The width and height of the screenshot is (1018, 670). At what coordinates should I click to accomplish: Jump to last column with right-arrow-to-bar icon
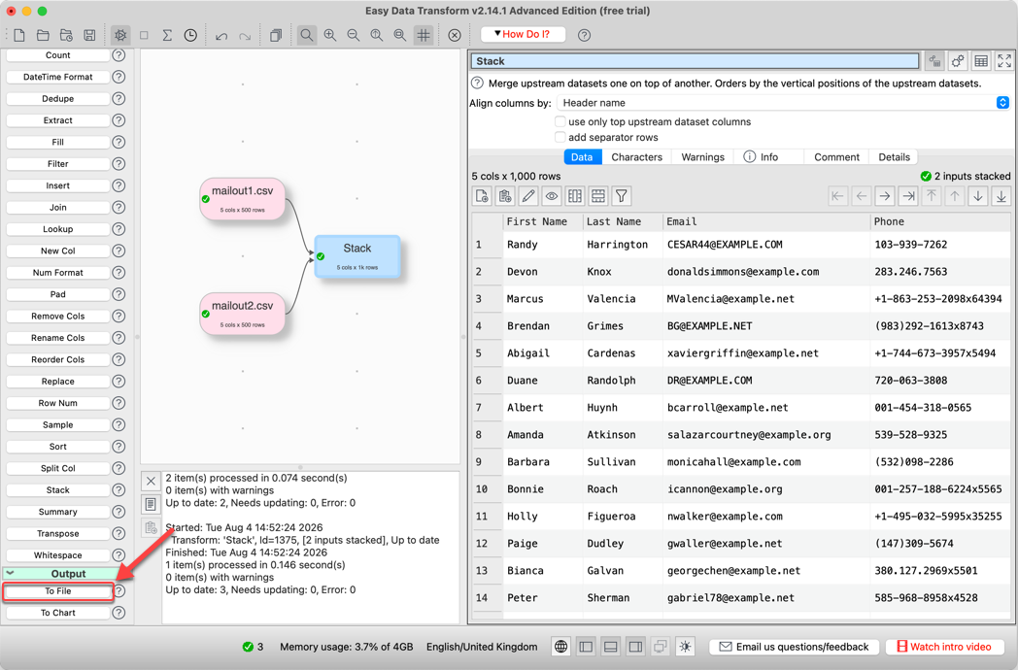908,196
